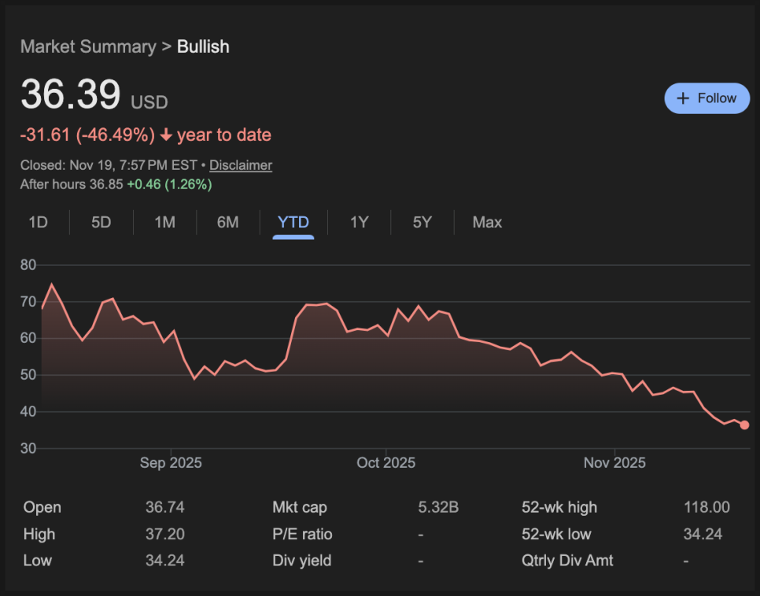Click the 36.39 USD price
Viewport: 760px width, 596px height.
coord(71,95)
